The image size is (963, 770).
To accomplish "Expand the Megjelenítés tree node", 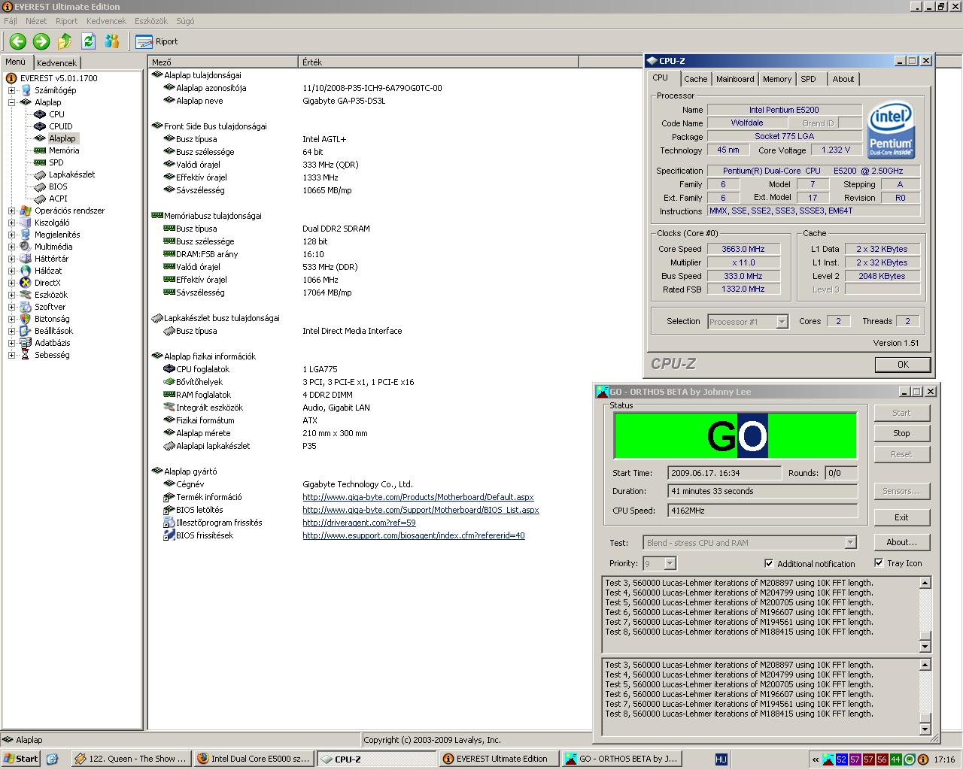I will coord(11,235).
